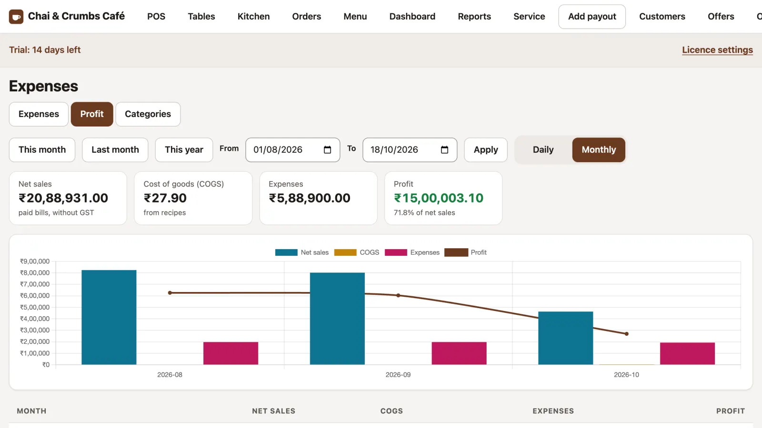Select the Profit tab
This screenshot has width=762, height=428.
(92, 114)
